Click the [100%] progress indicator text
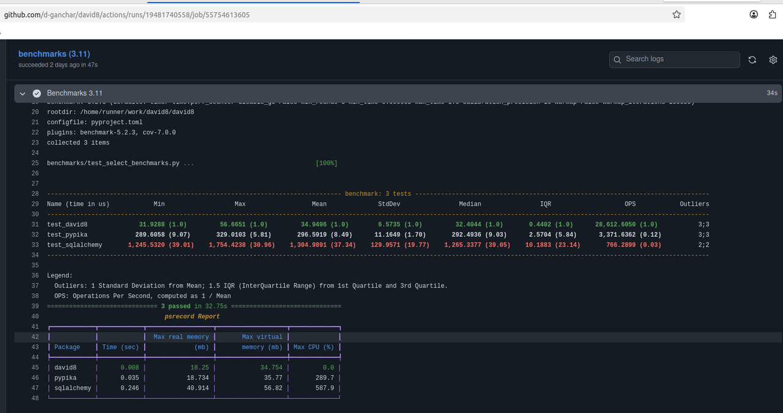 [327, 163]
